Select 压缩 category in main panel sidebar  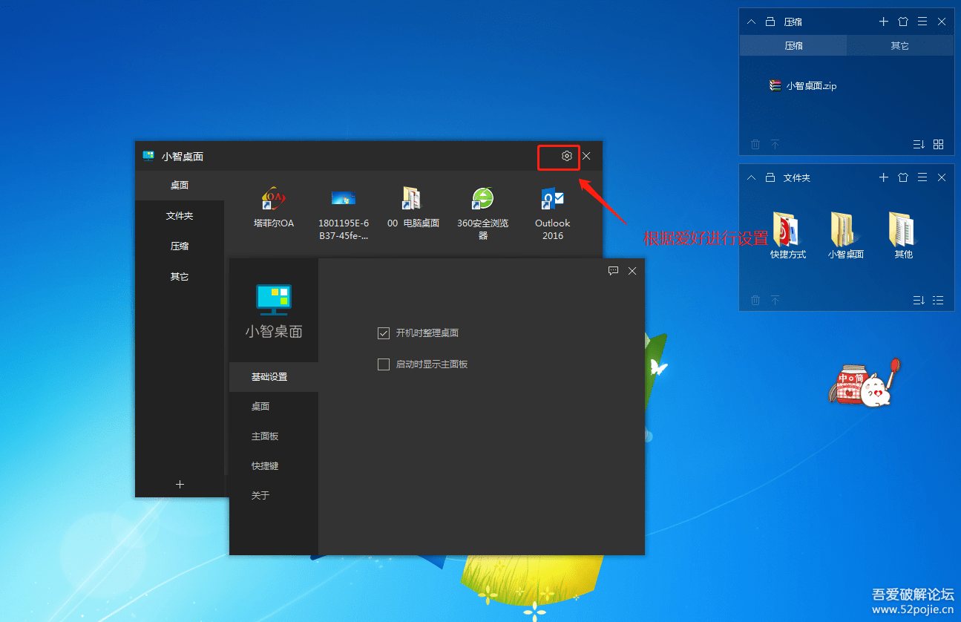pos(180,246)
